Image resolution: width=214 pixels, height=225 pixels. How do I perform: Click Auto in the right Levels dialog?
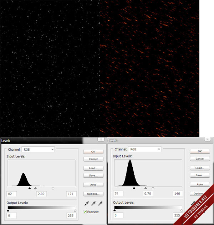pos(200,184)
